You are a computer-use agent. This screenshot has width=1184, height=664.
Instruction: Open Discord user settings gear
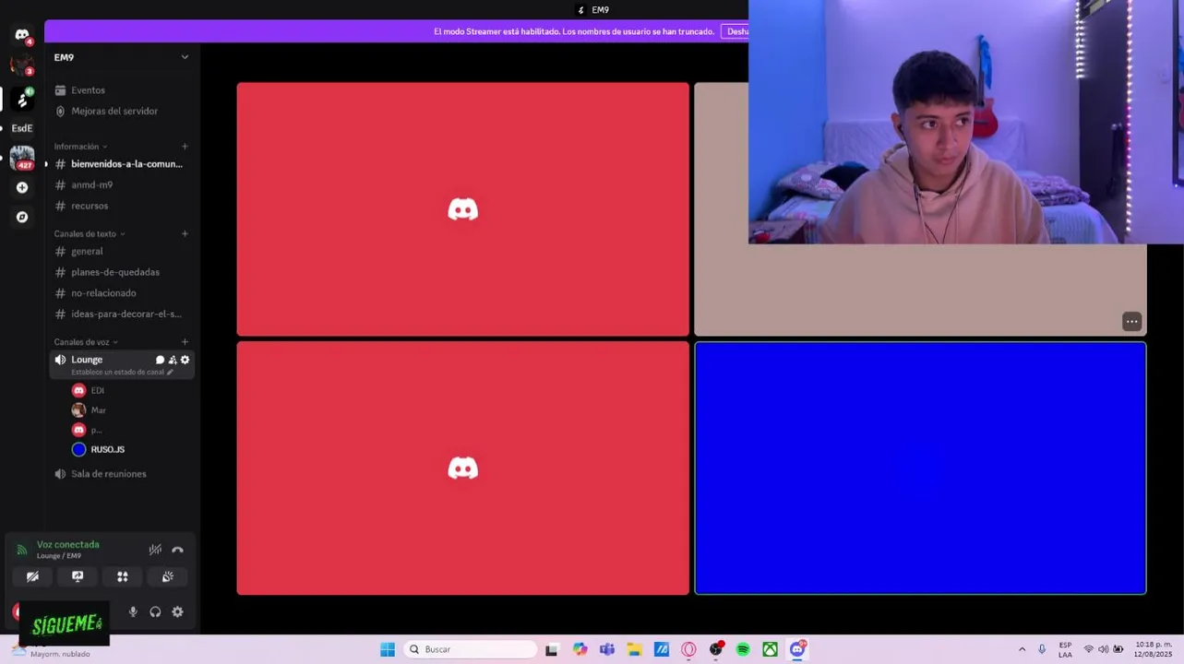[177, 611]
